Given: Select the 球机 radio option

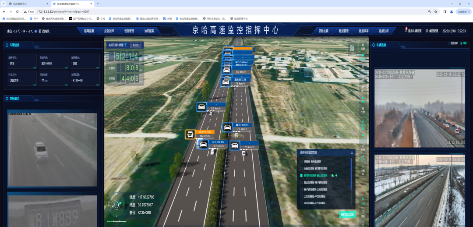Looking at the screenshot, I should [x=461, y=43].
